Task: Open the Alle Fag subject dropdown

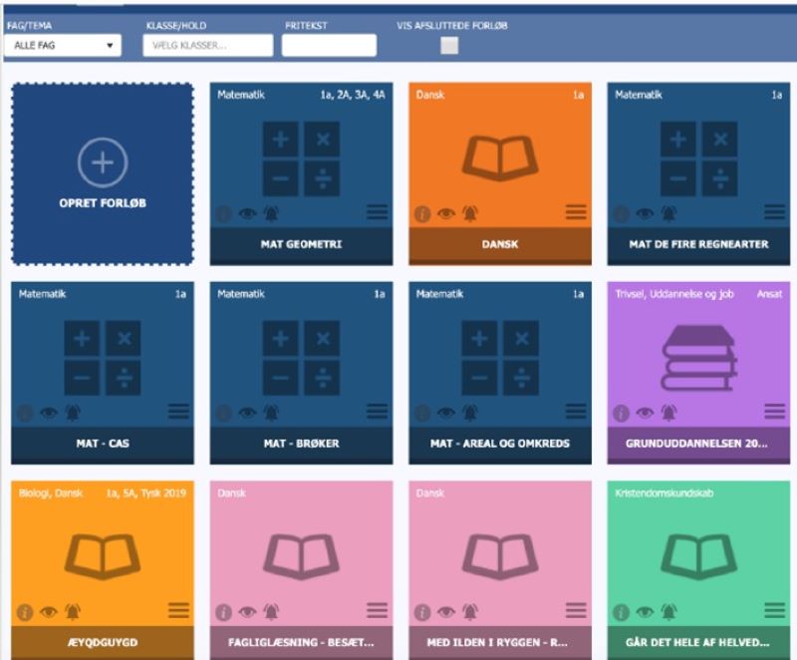Action: pos(63,46)
